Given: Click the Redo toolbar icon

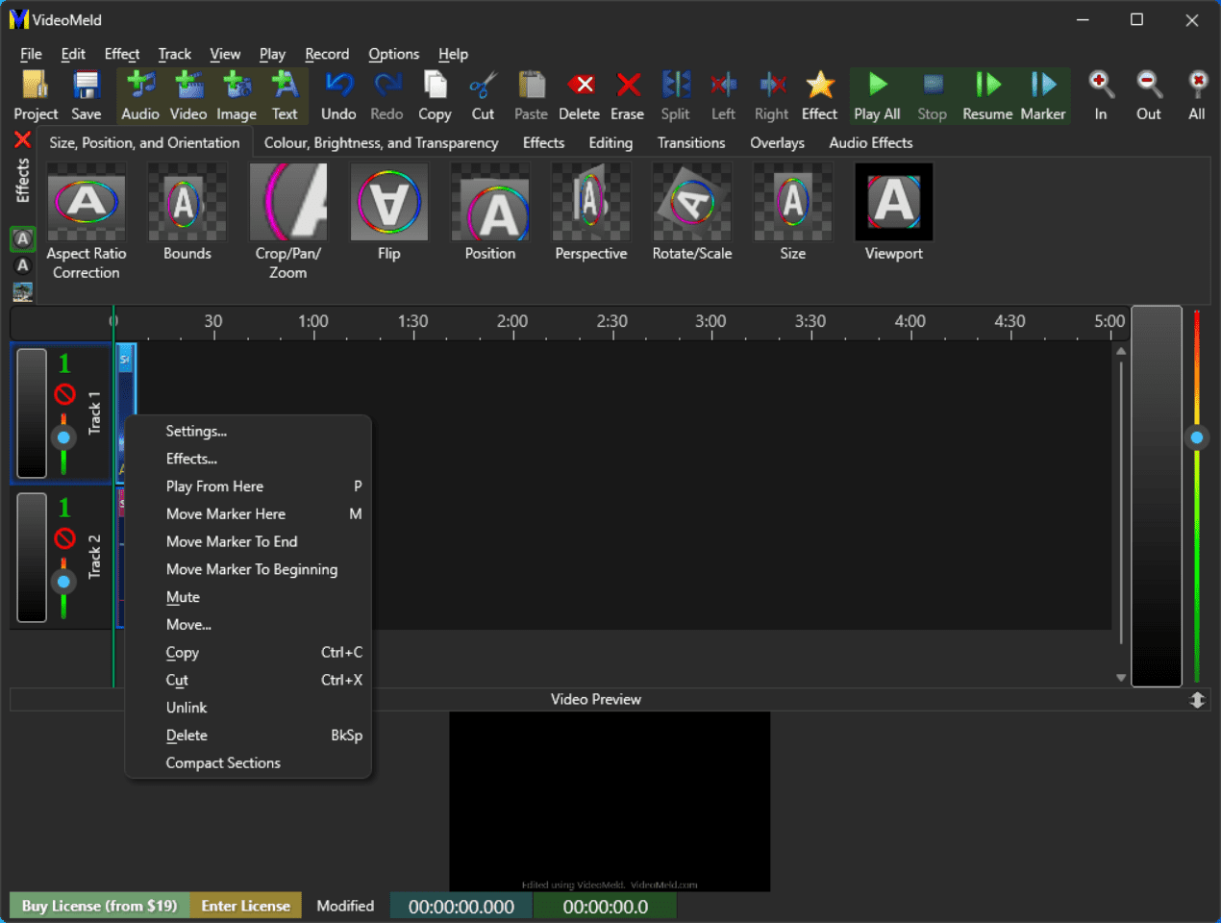Looking at the screenshot, I should [x=386, y=95].
